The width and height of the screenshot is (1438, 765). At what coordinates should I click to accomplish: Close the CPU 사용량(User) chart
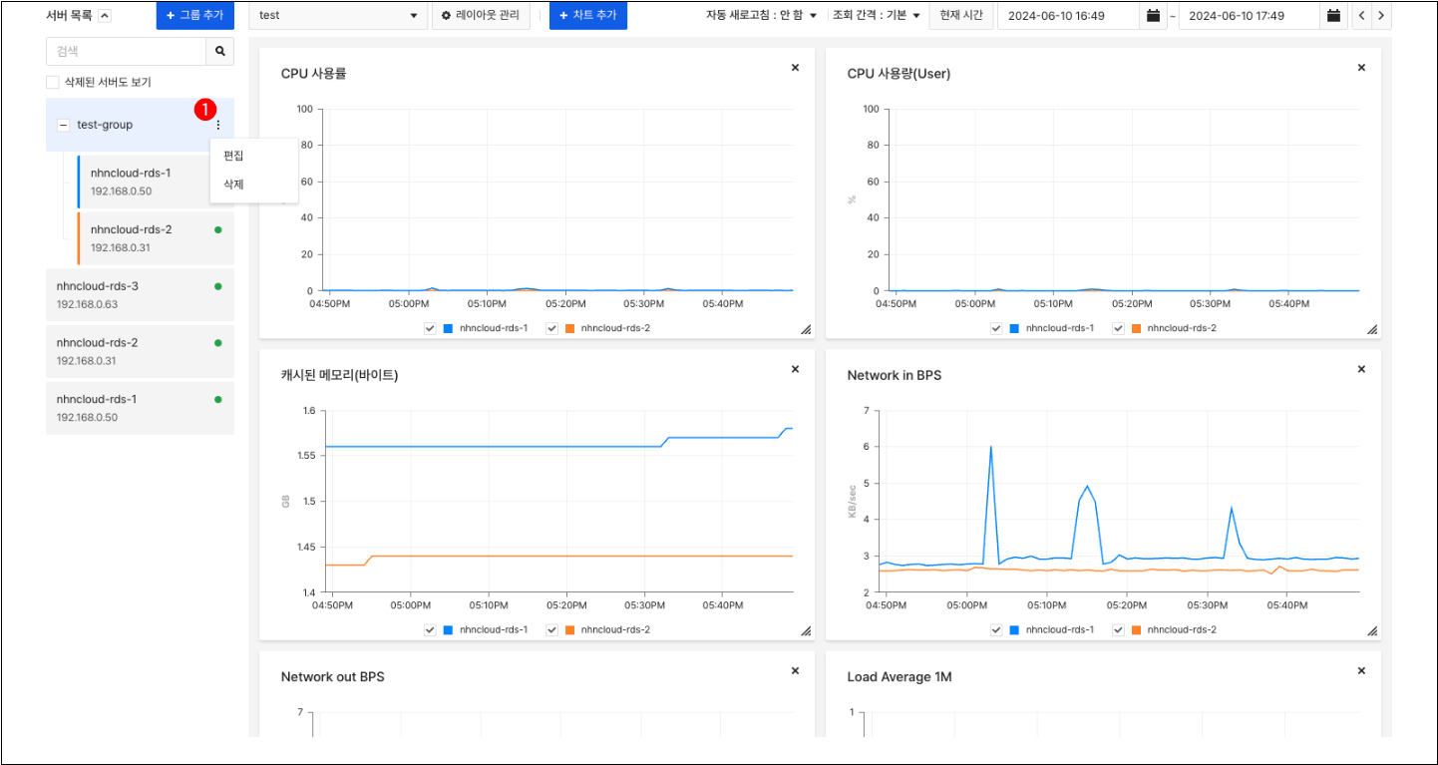(1361, 68)
